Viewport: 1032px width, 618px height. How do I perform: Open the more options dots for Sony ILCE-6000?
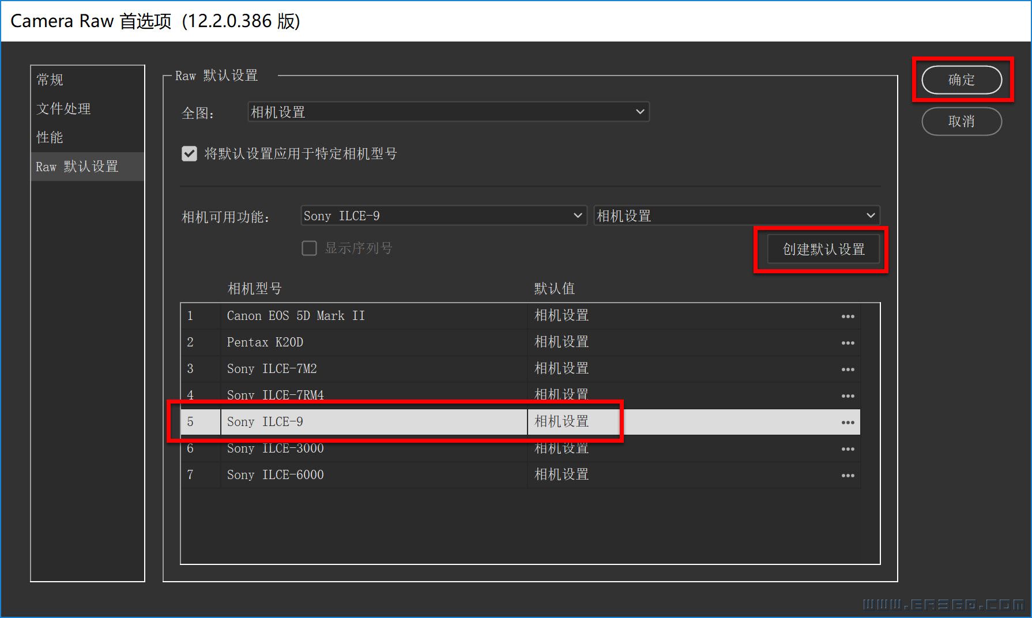(848, 475)
